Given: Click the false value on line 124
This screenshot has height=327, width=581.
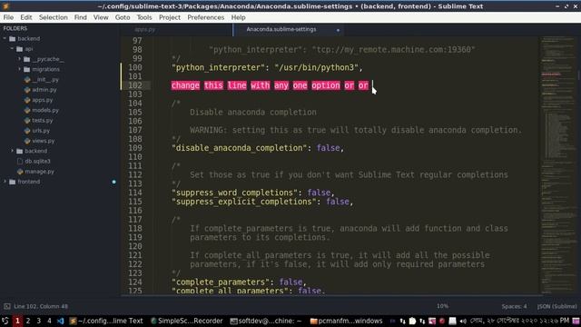Looking at the screenshot, I should point(290,282).
